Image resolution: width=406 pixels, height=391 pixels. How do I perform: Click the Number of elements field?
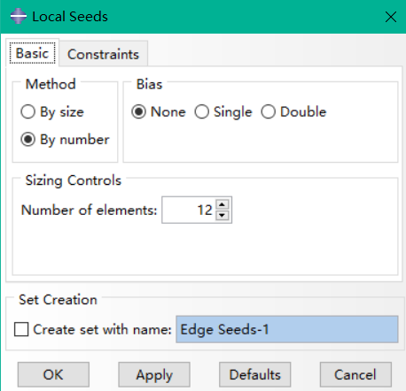189,210
